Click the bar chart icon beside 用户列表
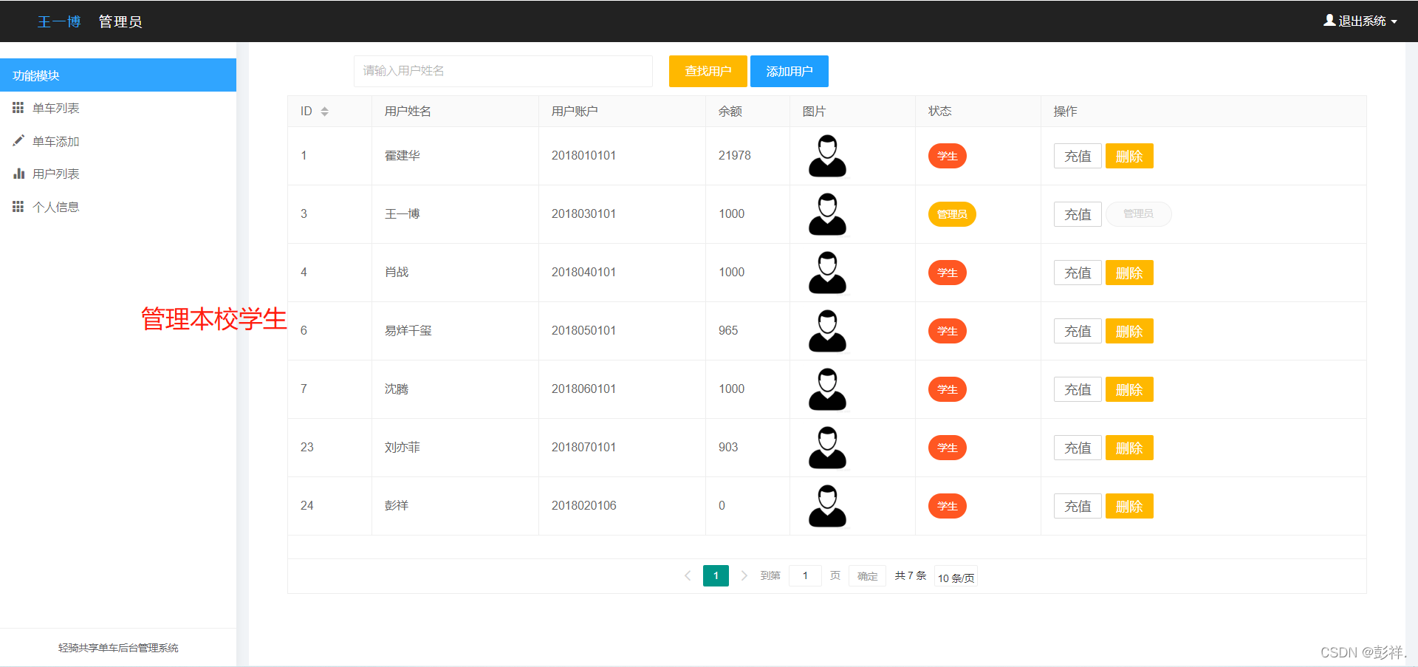The height and width of the screenshot is (667, 1418). (x=18, y=174)
